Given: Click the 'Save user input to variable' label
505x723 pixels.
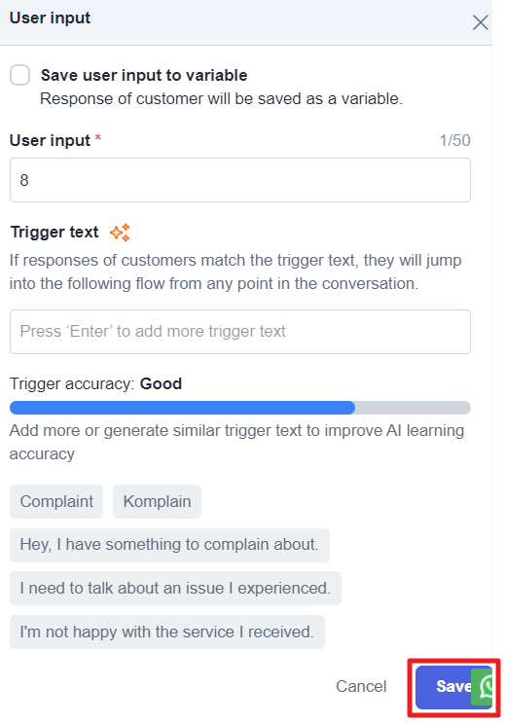Looking at the screenshot, I should 144,75.
